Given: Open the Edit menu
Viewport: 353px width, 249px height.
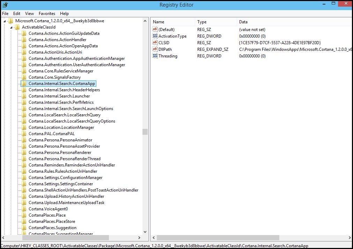Looking at the screenshot, I should (x=17, y=14).
